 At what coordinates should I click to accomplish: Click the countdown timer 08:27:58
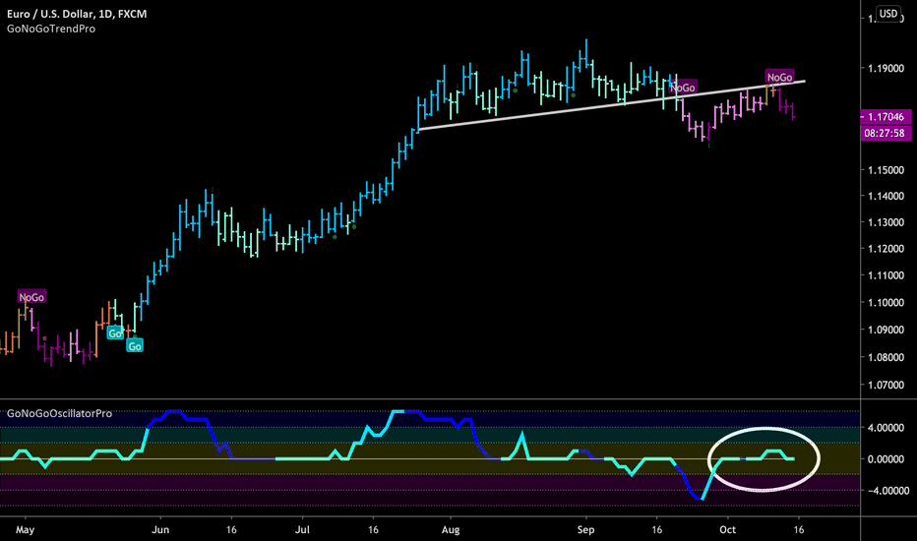point(886,134)
